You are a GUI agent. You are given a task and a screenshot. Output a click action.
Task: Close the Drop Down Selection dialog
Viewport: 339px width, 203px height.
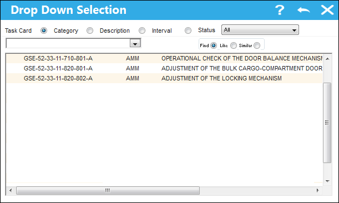tap(327, 10)
